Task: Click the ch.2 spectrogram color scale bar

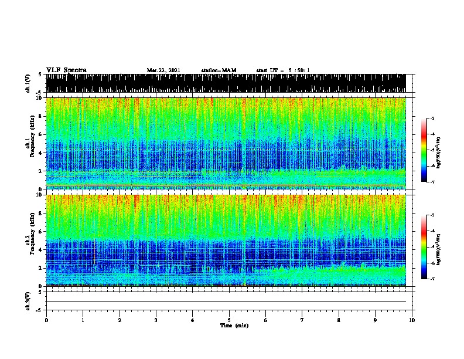Action: coord(424,247)
